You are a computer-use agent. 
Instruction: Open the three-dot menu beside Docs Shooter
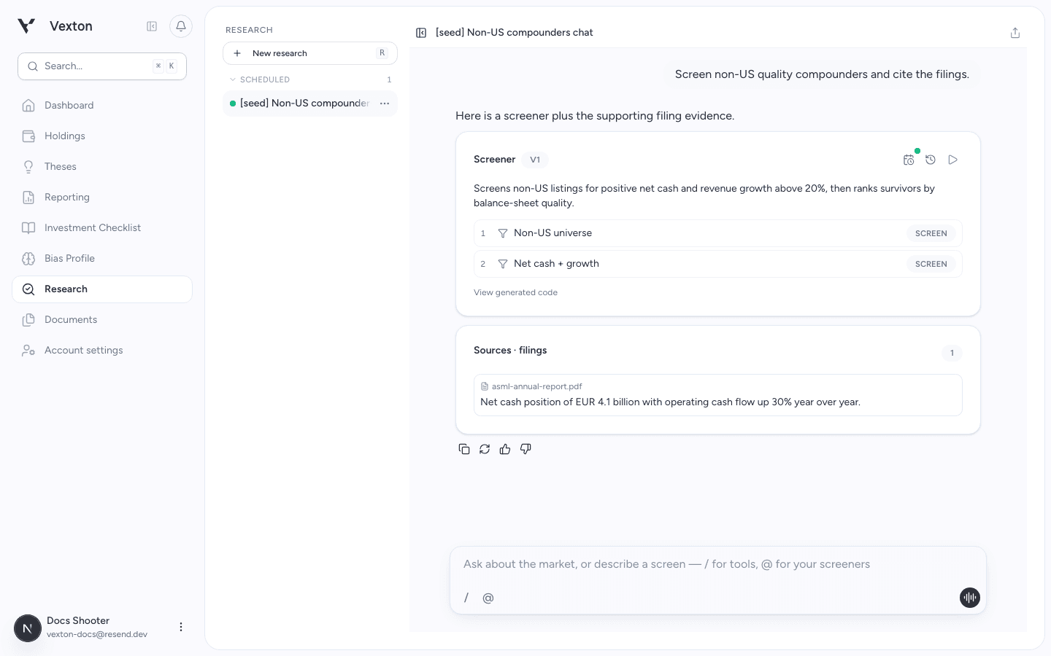(181, 627)
